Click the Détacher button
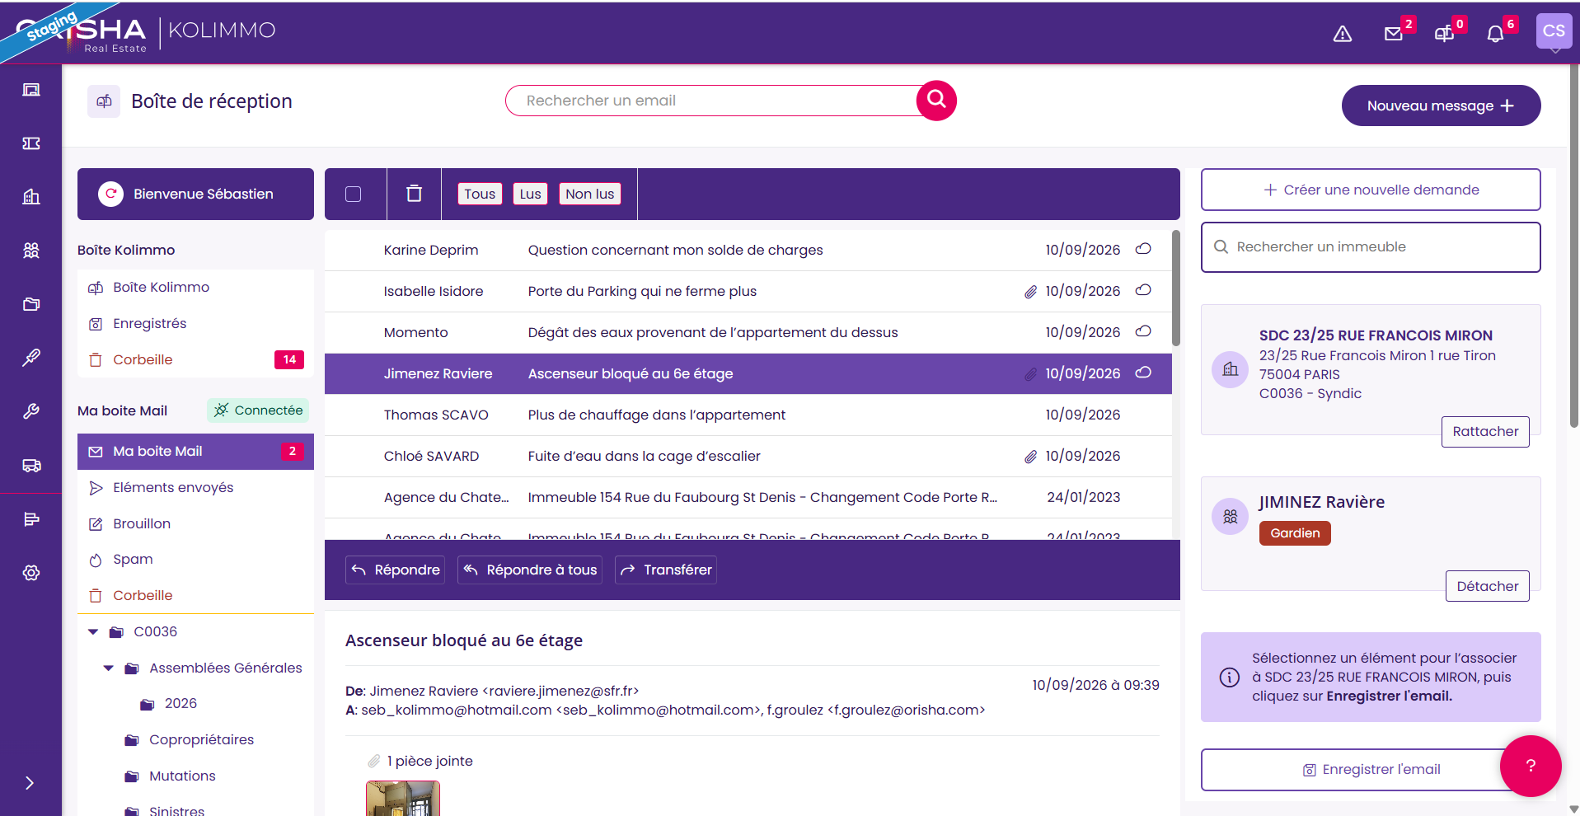 coord(1487,586)
